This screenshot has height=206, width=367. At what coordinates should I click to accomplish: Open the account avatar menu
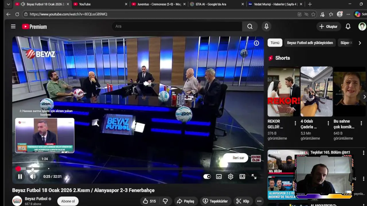pos(362,26)
